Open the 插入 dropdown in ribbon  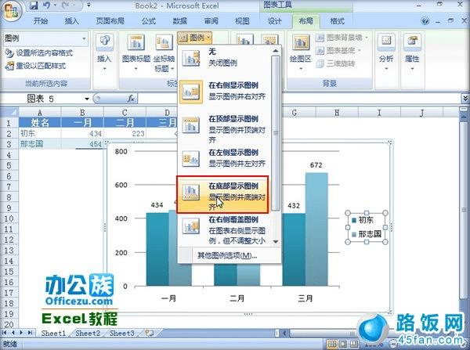point(104,53)
